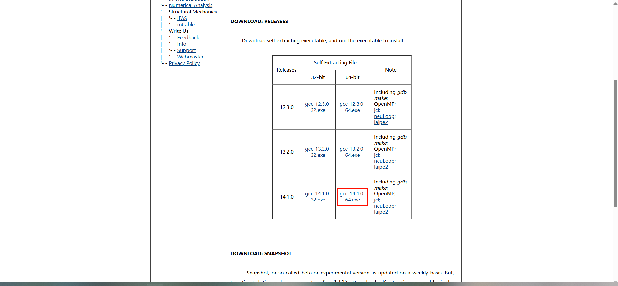618x286 pixels.
Task: Click the Feedback link
Action: (x=188, y=38)
